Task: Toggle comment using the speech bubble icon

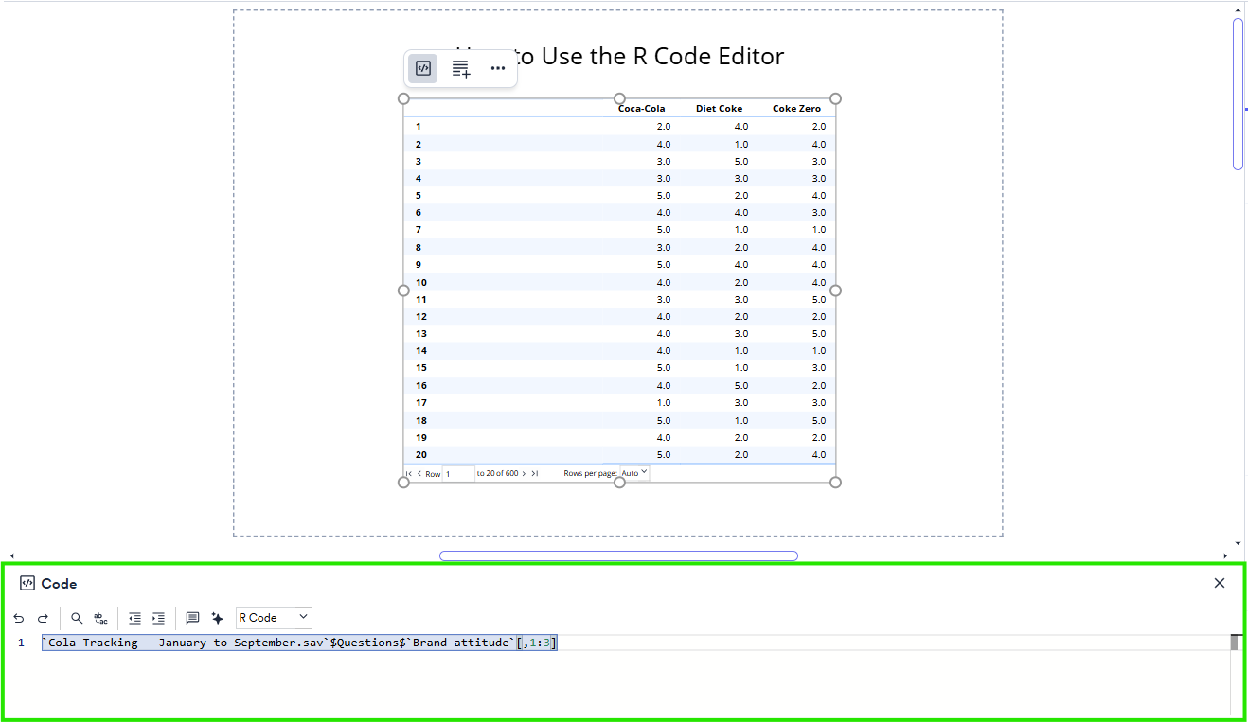Action: [x=192, y=618]
